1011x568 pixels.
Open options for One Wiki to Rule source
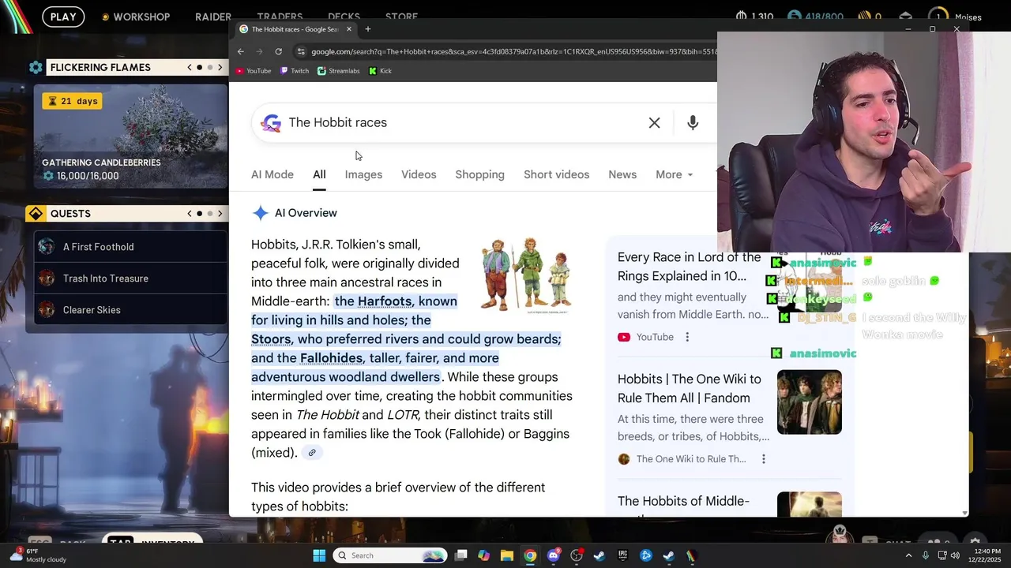point(764,459)
